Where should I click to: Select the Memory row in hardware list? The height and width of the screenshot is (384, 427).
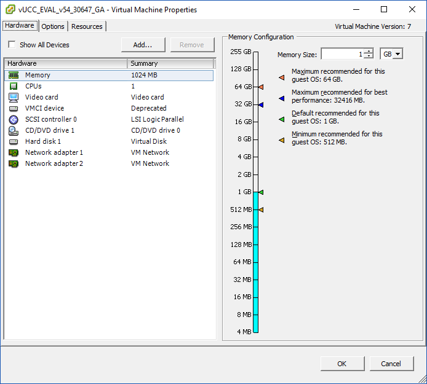[109, 76]
